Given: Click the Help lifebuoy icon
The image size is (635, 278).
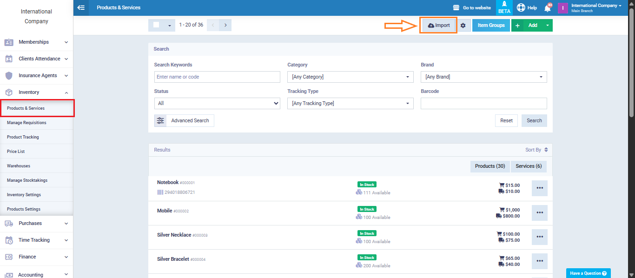Looking at the screenshot, I should (x=521, y=8).
